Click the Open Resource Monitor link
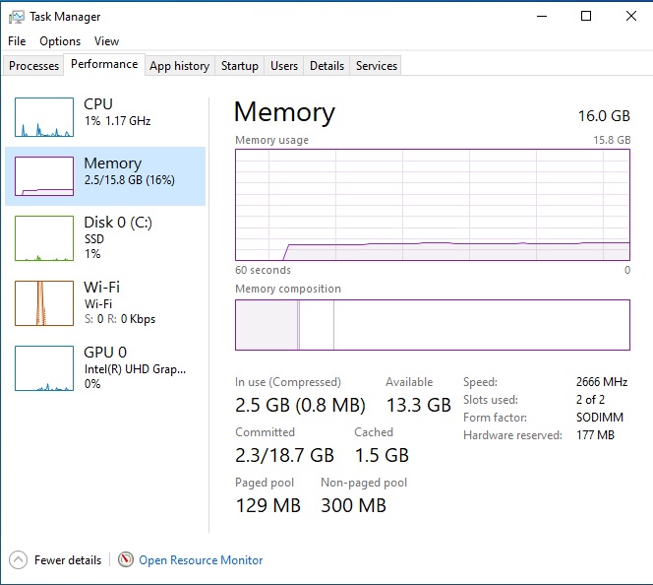Image resolution: width=653 pixels, height=585 pixels. coord(201,560)
